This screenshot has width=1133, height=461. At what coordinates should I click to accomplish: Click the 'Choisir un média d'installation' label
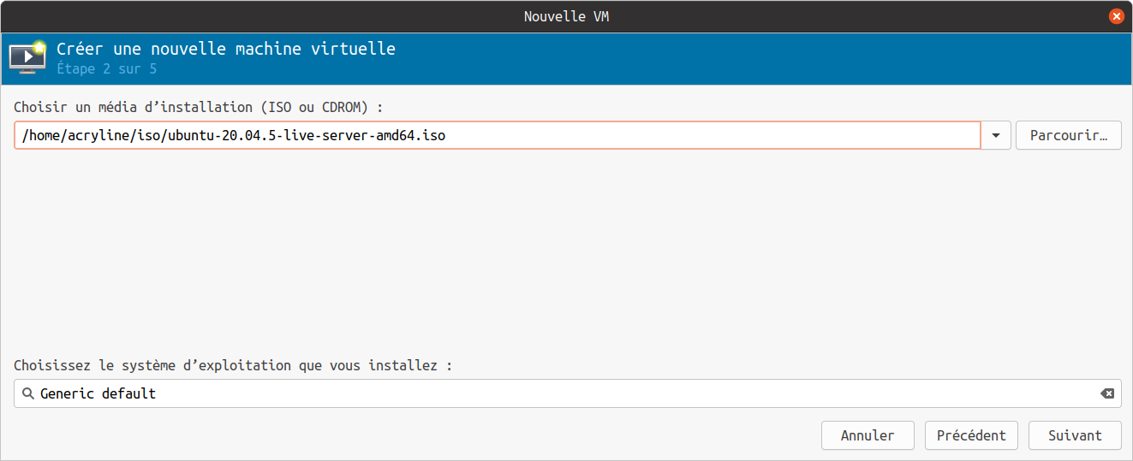pos(198,107)
